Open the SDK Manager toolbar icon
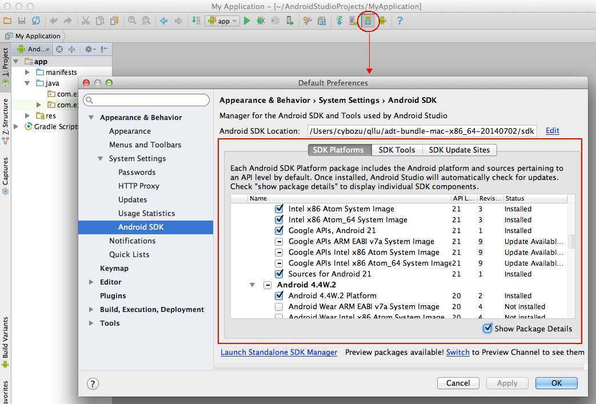Screen dimensions: 596x404 [x=368, y=21]
